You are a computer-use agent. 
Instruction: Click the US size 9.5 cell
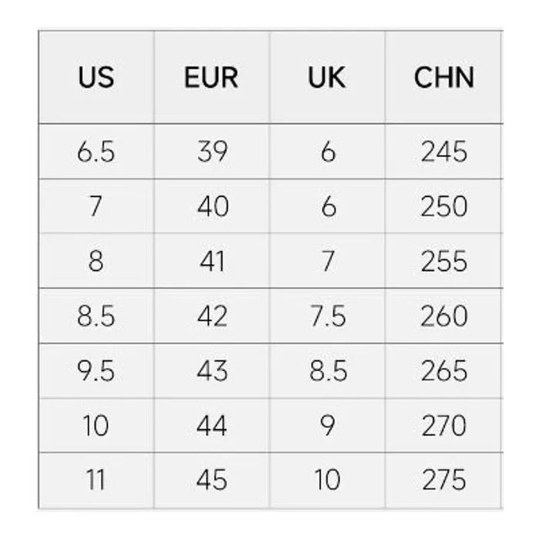pyautogui.click(x=96, y=370)
